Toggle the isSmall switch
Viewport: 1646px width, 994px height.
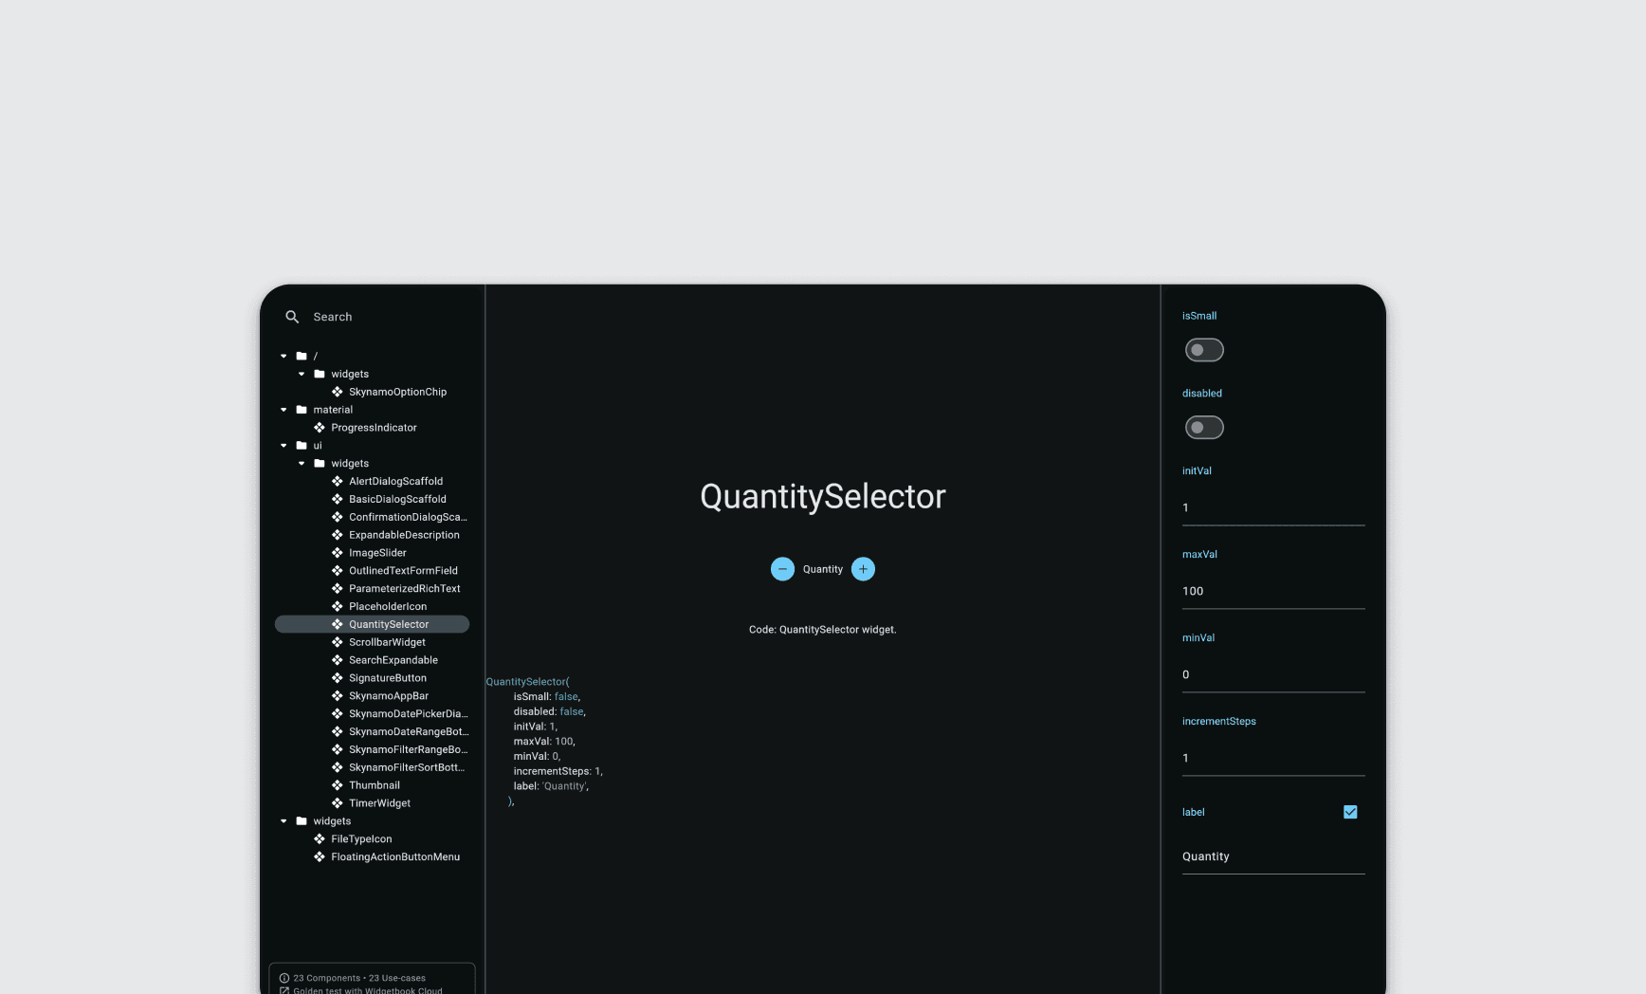coord(1204,350)
